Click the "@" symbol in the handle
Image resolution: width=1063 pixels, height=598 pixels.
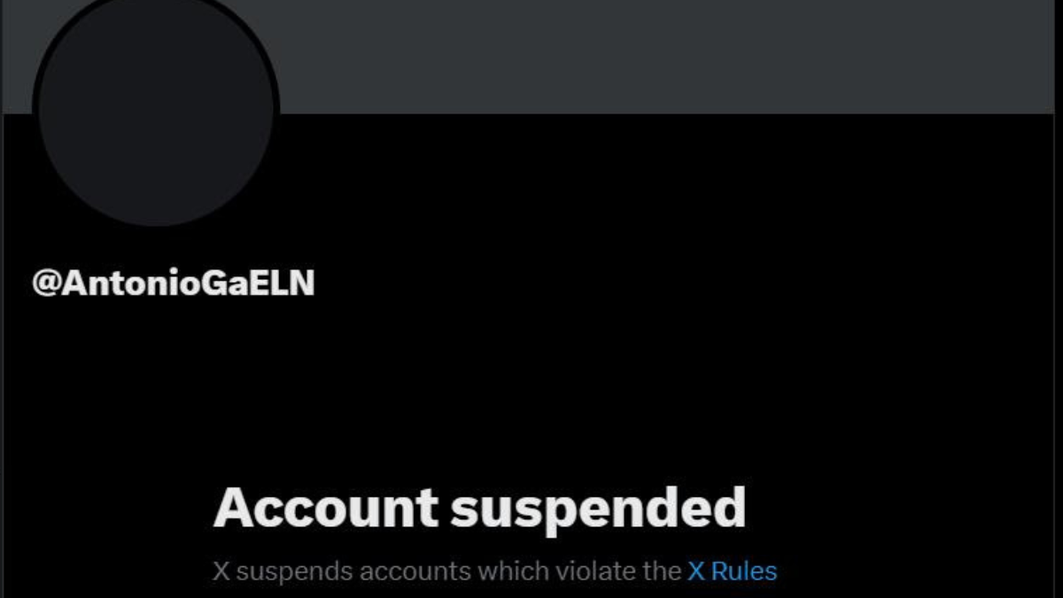(46, 283)
